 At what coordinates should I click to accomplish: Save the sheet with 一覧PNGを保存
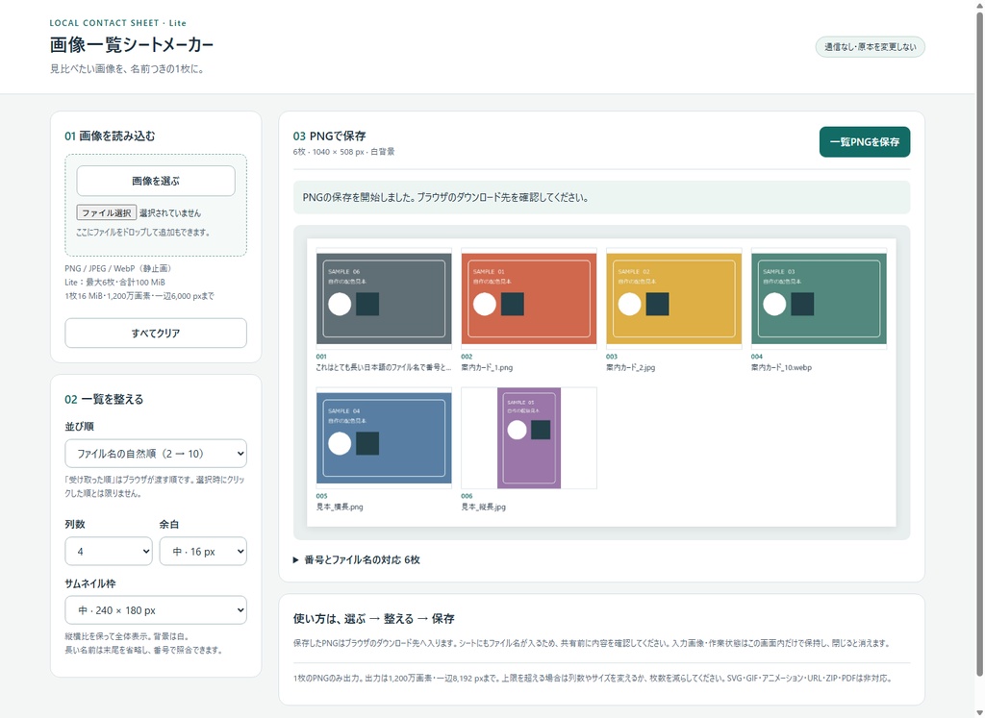tap(865, 142)
